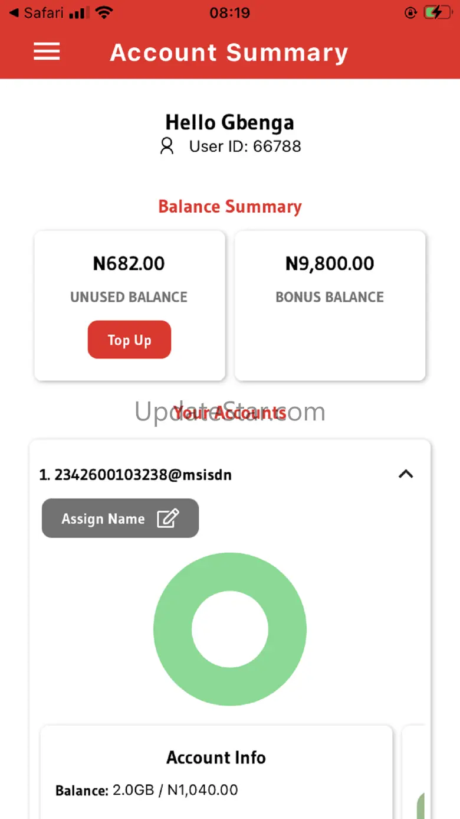Tap the battery charging icon
Screen dimensions: 460x819
click(x=437, y=12)
